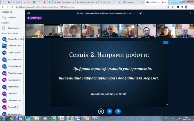Click the recording indicator next to session title
This screenshot has height=121, width=194.
click(x=141, y=13)
